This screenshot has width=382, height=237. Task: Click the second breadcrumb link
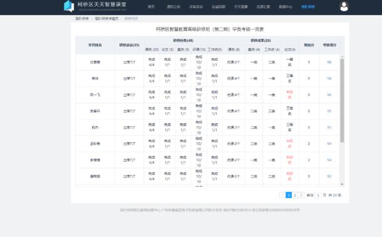click(x=106, y=19)
